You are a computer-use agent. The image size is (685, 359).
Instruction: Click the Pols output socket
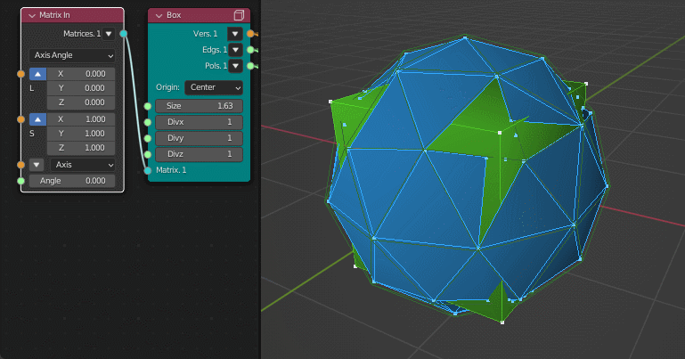point(250,66)
